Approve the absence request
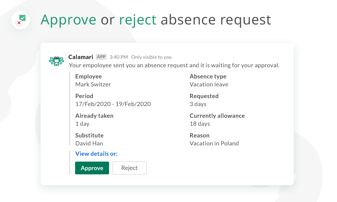 point(92,168)
